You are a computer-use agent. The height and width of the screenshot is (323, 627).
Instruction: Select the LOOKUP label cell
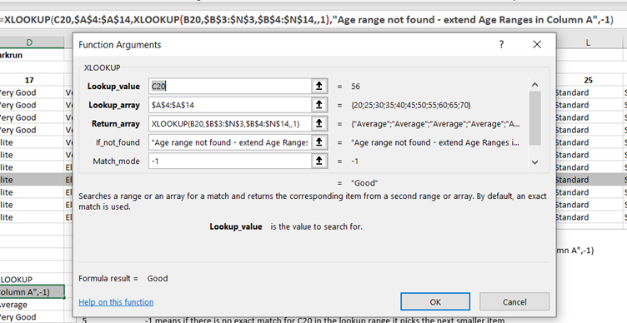click(x=32, y=280)
